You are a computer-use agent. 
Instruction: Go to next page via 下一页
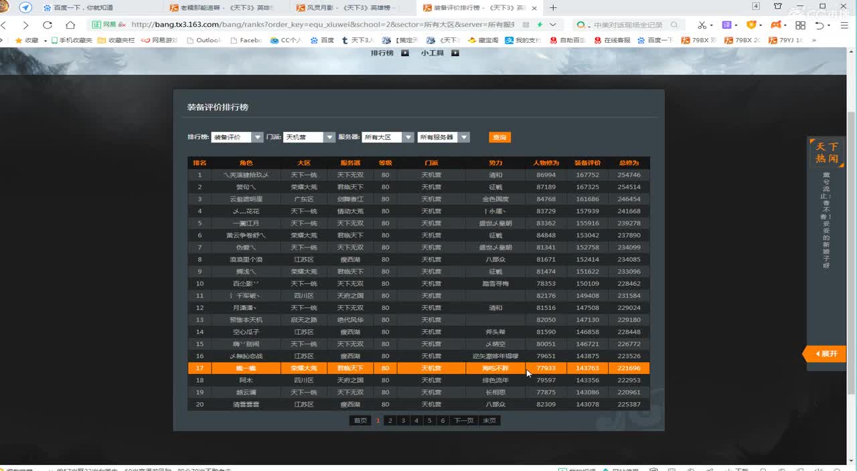click(463, 421)
